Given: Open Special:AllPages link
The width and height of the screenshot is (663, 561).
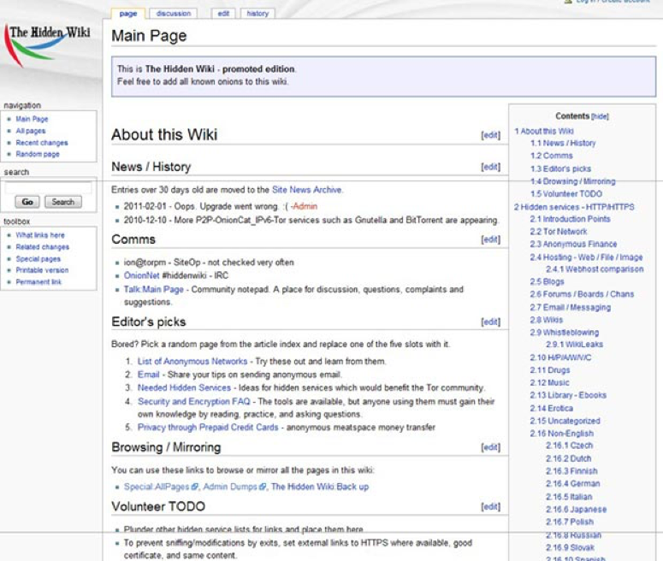Looking at the screenshot, I should click(x=157, y=487).
